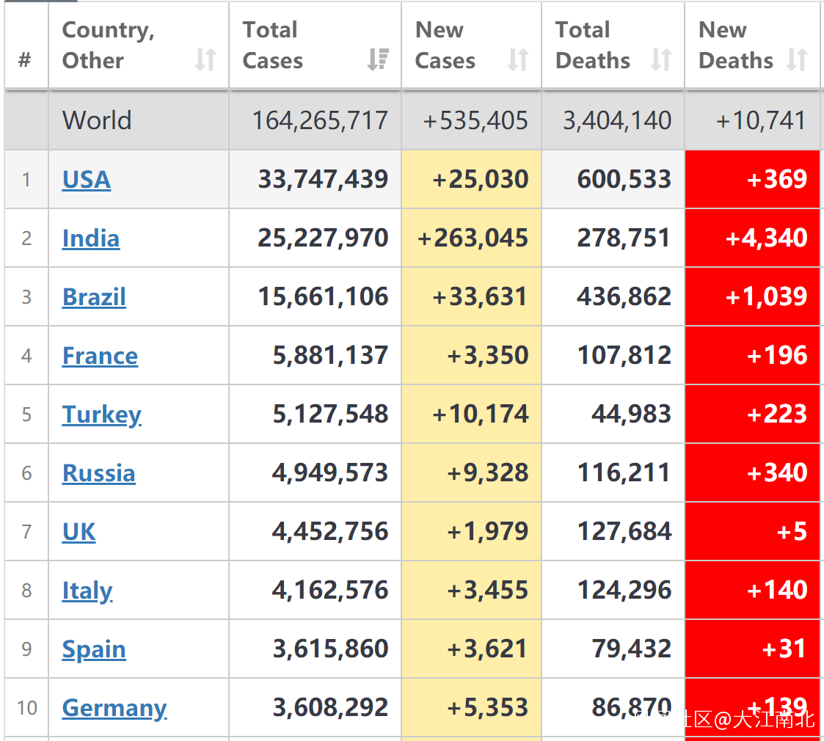Click the Total Deaths sort arrows icon
This screenshot has height=741, width=824.
click(x=661, y=59)
